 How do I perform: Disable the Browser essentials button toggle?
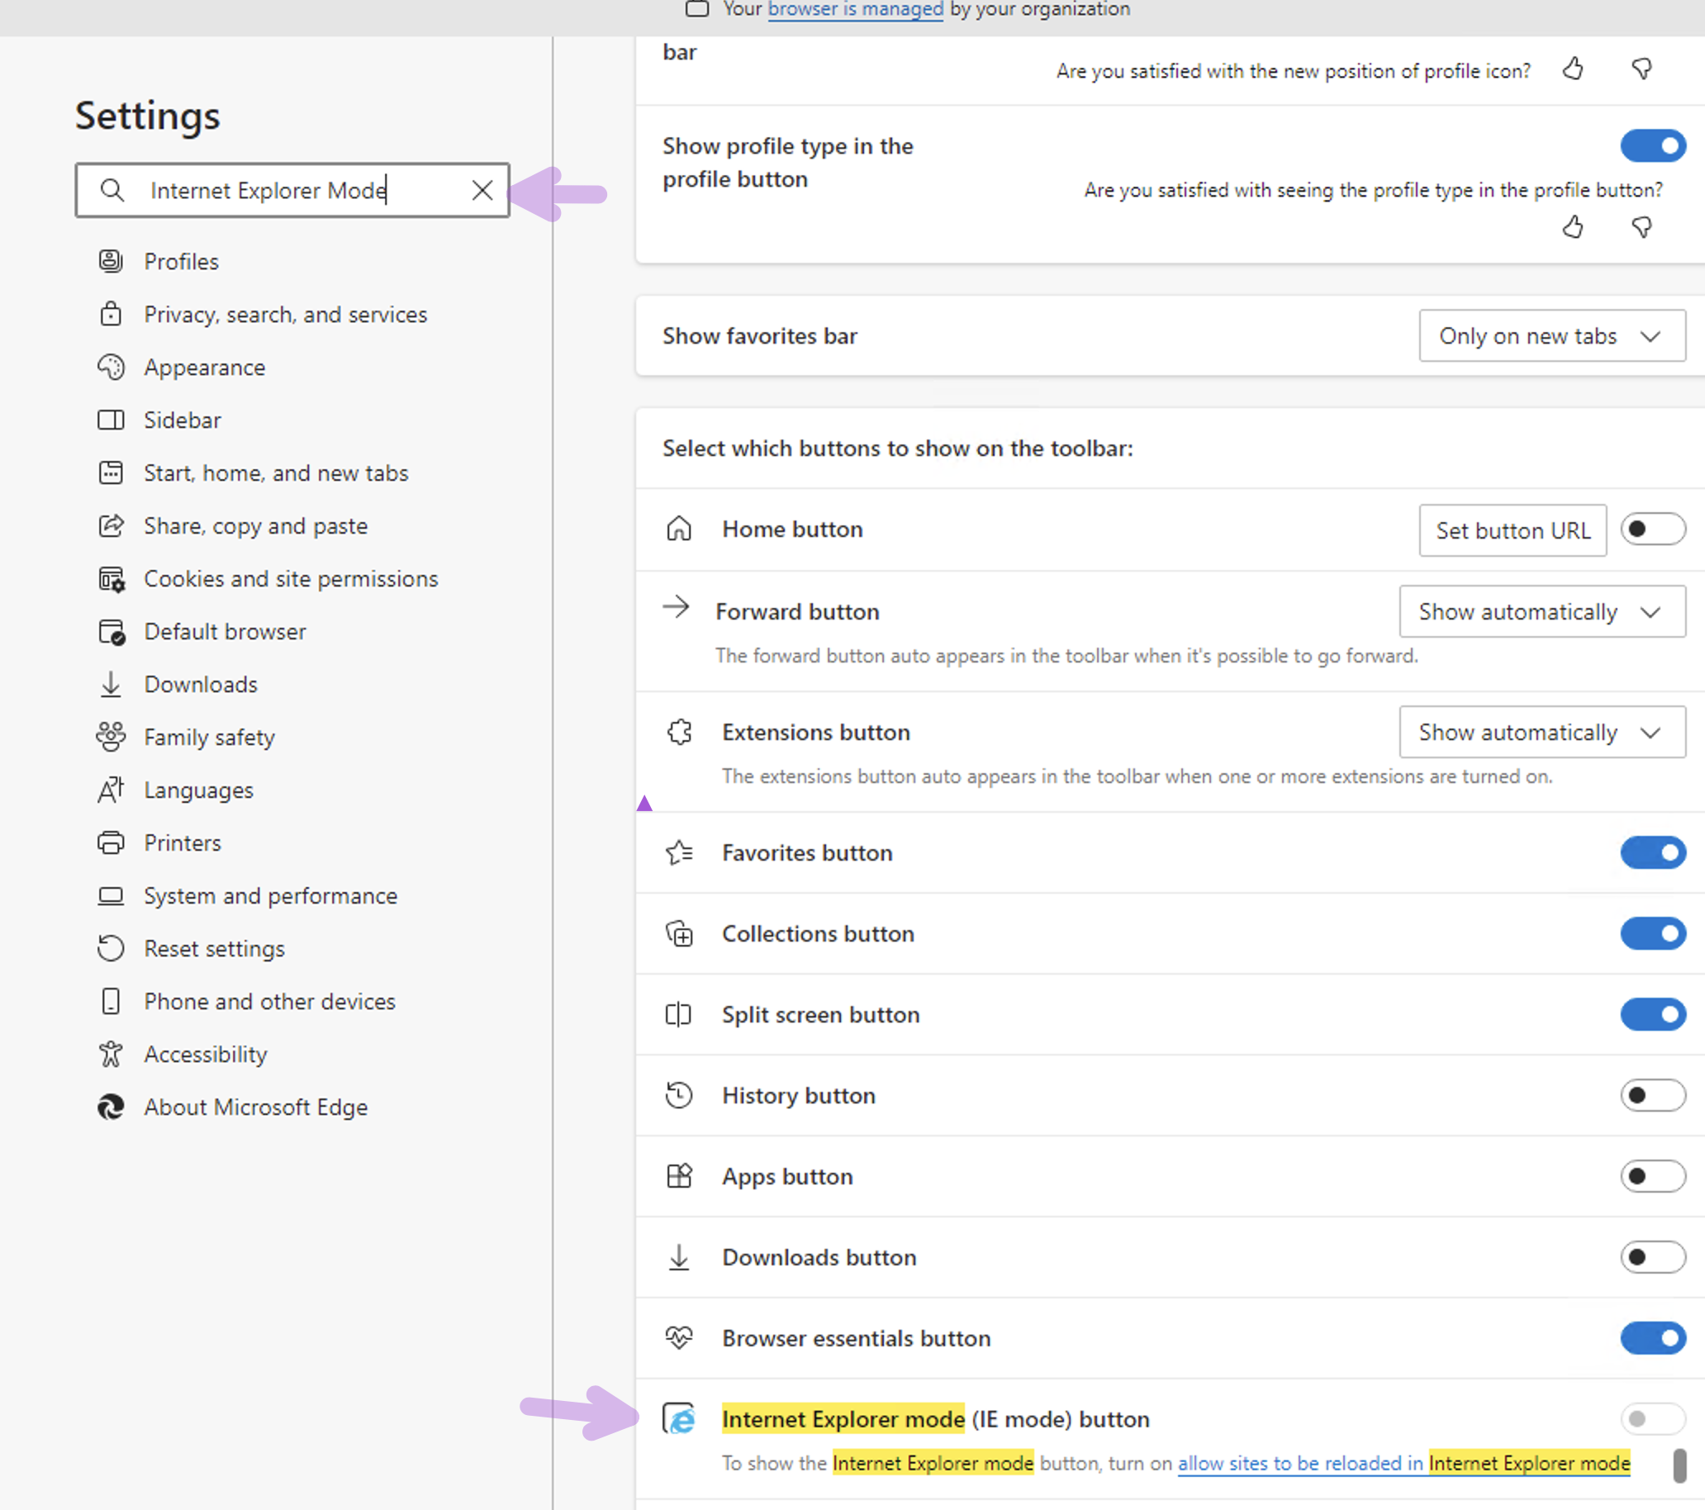[1653, 1338]
